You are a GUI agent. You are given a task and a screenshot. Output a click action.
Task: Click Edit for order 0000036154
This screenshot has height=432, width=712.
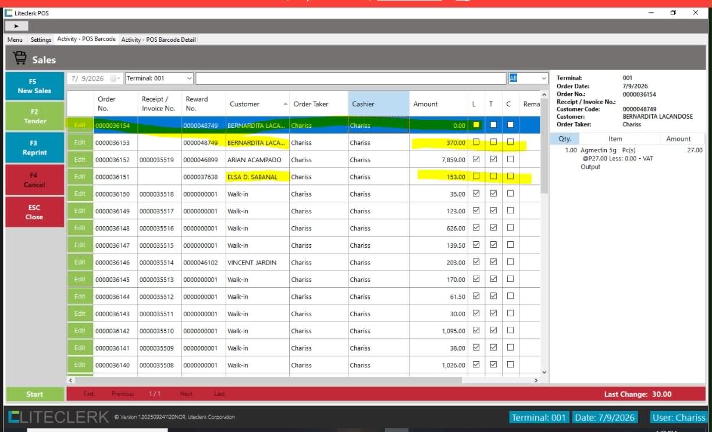coord(80,125)
